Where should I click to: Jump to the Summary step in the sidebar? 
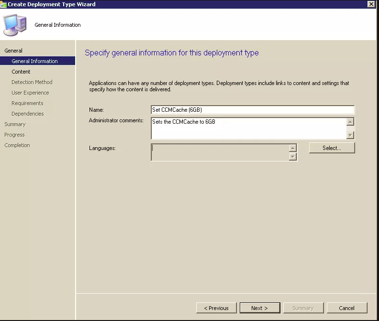click(15, 124)
